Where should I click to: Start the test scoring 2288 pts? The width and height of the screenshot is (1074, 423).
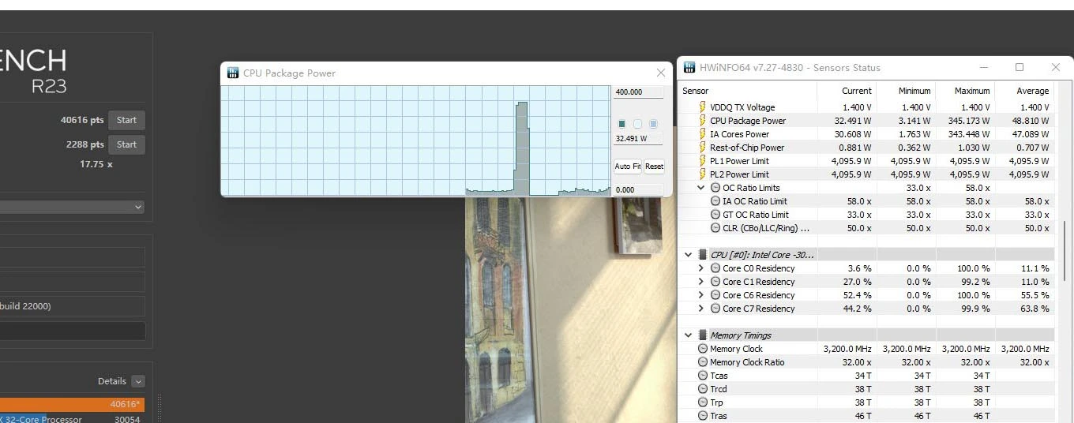126,144
